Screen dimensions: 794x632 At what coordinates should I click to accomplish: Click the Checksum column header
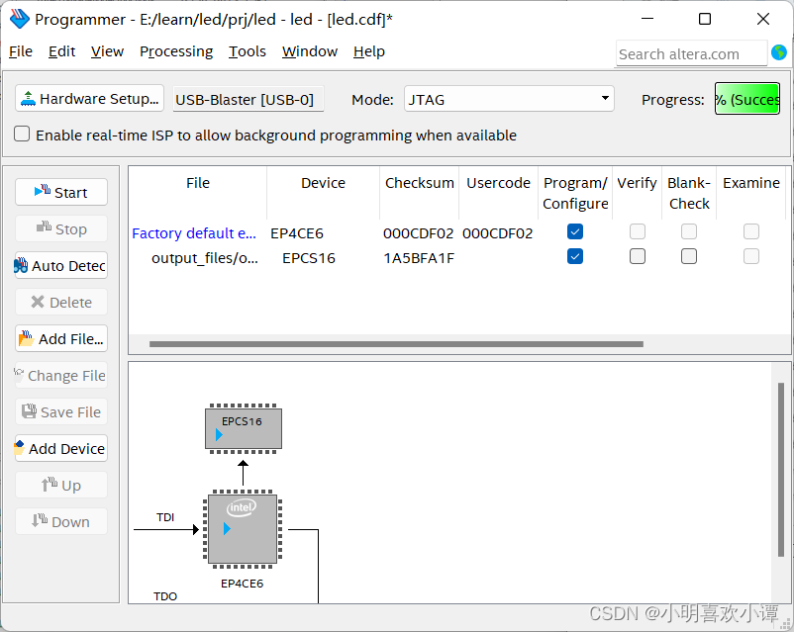[420, 183]
